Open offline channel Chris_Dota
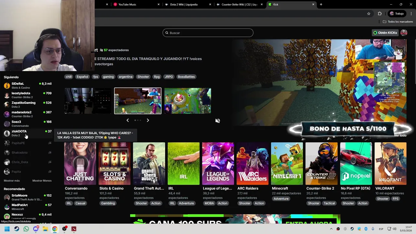 pyautogui.click(x=27, y=162)
